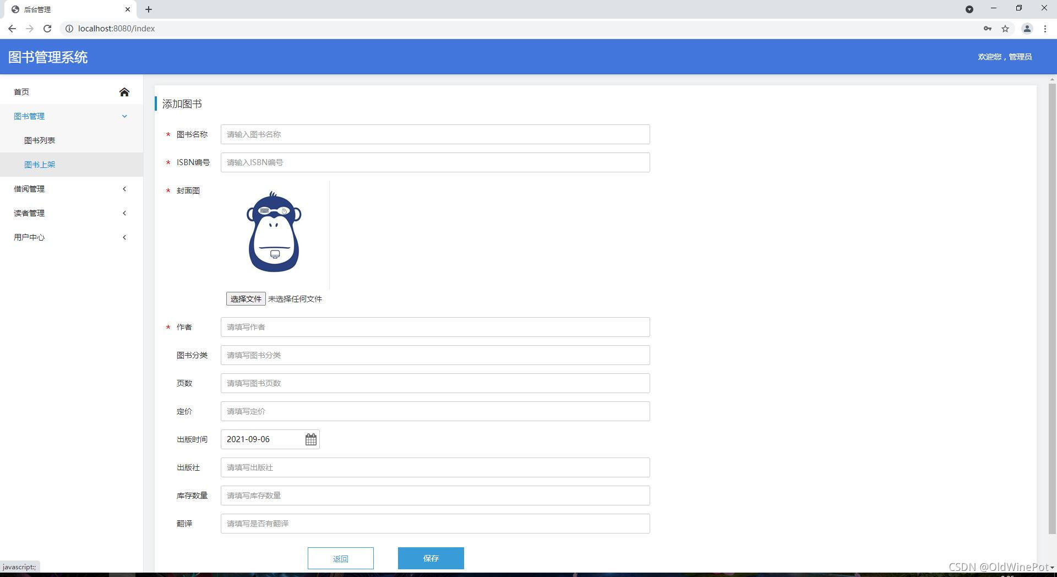The width and height of the screenshot is (1057, 577).
Task: Open the 读者管理 sidebar item
Action: pos(72,213)
